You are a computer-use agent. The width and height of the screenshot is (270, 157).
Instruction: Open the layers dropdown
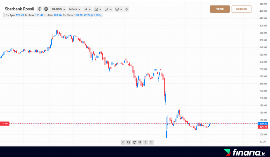(x=119, y=9)
